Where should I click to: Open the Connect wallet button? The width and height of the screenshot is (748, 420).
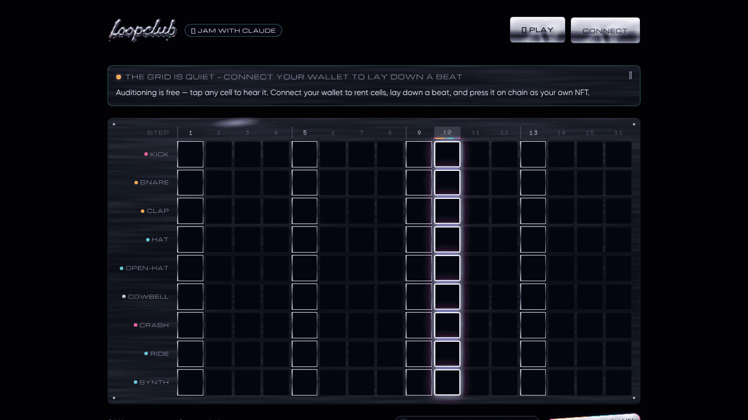click(x=605, y=30)
